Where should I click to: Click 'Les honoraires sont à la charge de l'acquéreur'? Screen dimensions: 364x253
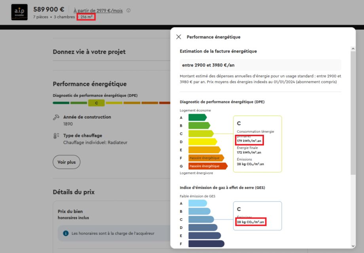[x=113, y=234]
